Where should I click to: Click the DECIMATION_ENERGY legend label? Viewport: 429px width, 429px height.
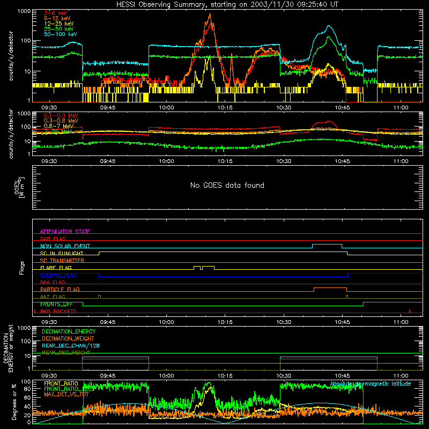(x=69, y=331)
